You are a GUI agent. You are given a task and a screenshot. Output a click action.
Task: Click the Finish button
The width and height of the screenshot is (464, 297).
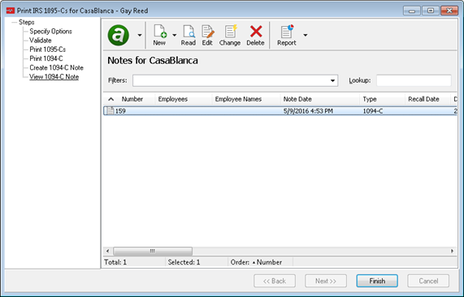click(x=377, y=281)
